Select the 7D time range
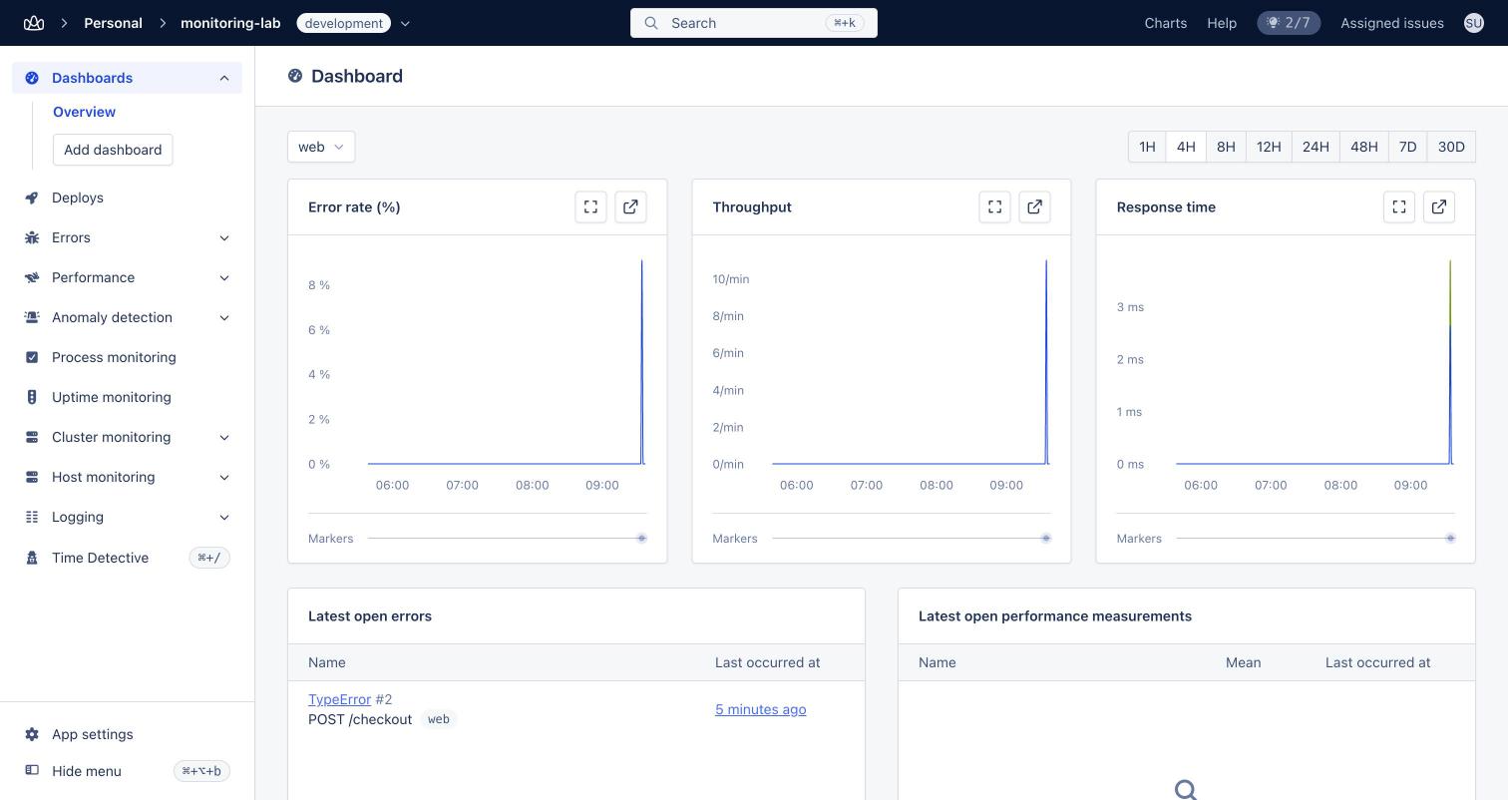1508x800 pixels. [1407, 147]
